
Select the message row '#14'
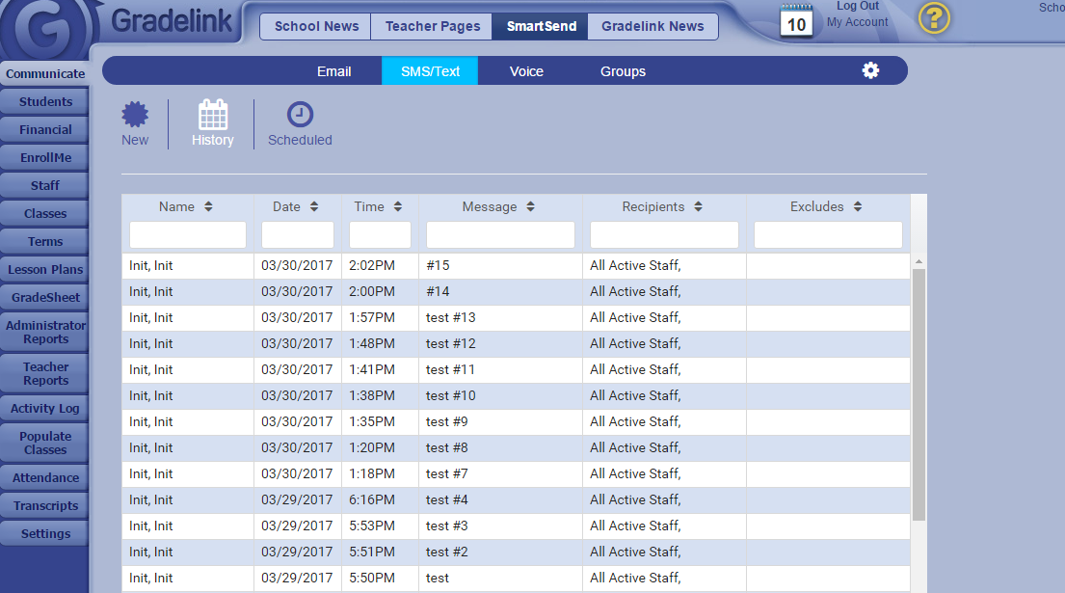pos(517,291)
